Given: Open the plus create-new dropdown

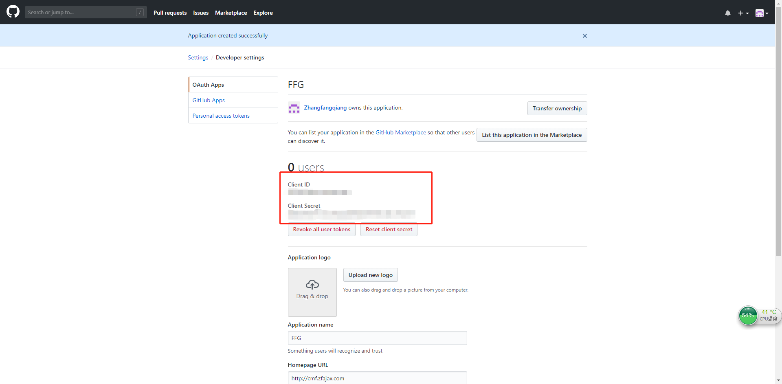Looking at the screenshot, I should click(743, 13).
